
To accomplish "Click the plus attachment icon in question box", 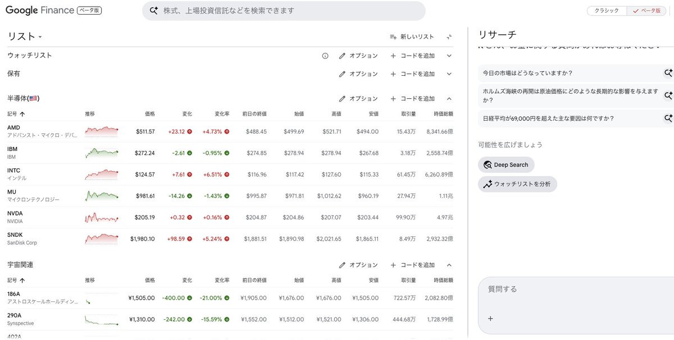I will pos(490,319).
